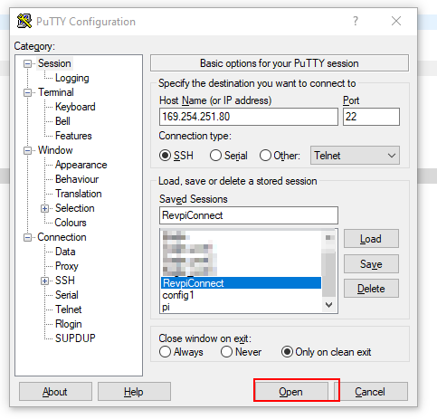Open Features settings in tree
The width and height of the screenshot is (437, 419).
[x=73, y=136]
